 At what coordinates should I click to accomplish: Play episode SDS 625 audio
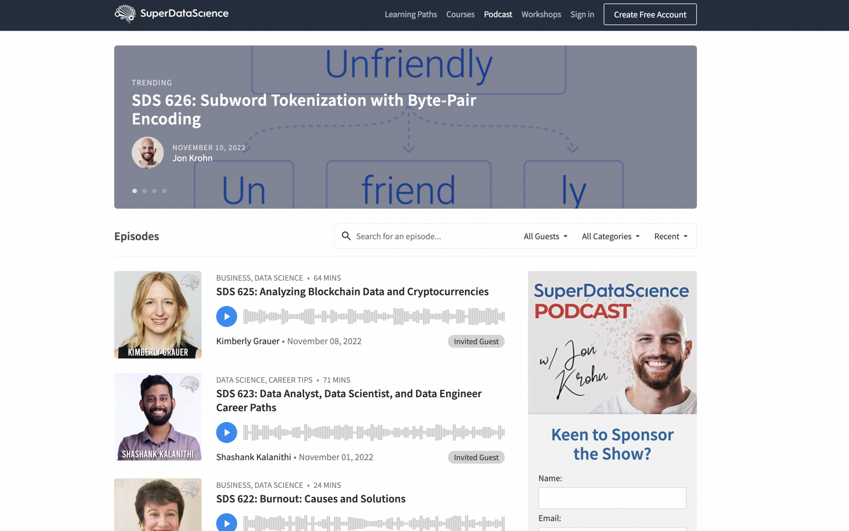[x=226, y=316]
